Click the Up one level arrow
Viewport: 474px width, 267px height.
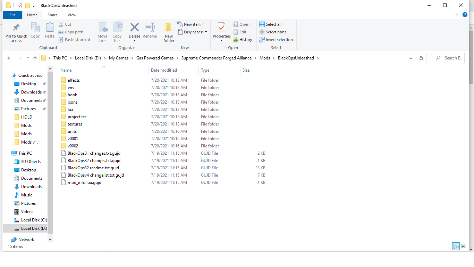click(x=35, y=58)
